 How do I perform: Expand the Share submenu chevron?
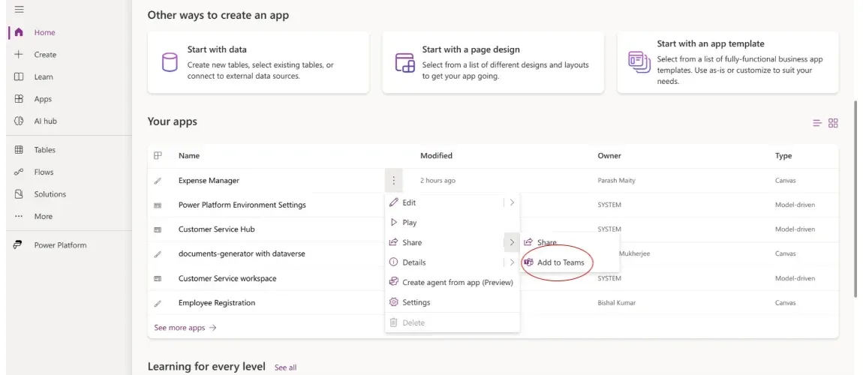click(512, 242)
